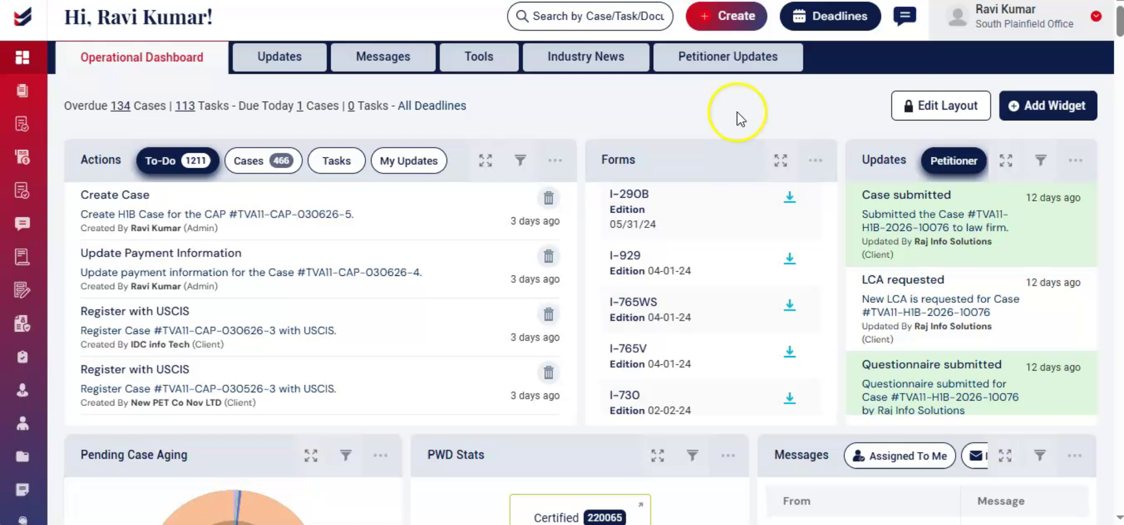
Task: Download form I-765V
Action: [x=790, y=352]
